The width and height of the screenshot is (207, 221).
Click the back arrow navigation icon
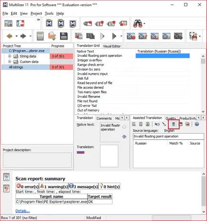tap(10, 36)
